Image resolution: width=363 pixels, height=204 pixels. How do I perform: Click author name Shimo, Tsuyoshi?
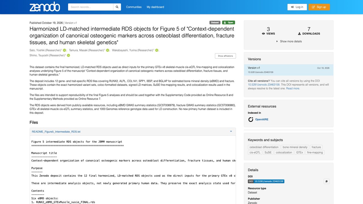47,56
